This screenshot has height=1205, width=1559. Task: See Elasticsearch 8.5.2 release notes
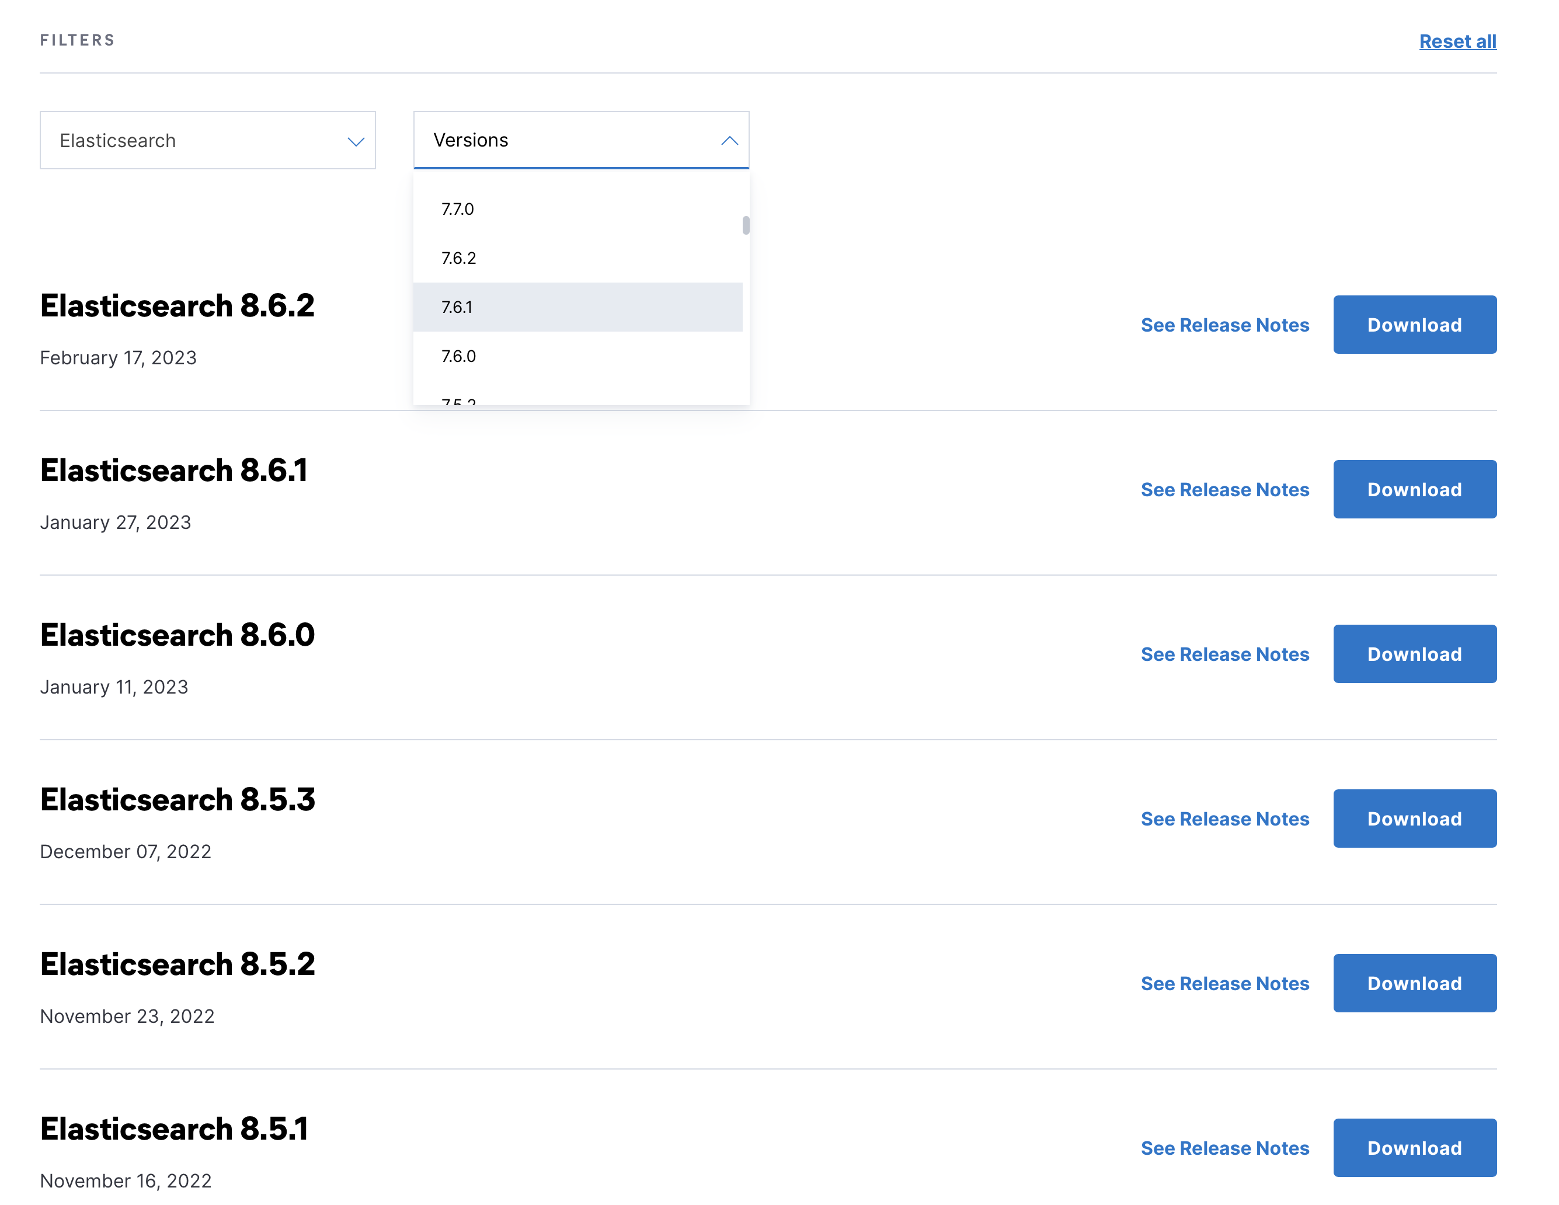coord(1224,984)
